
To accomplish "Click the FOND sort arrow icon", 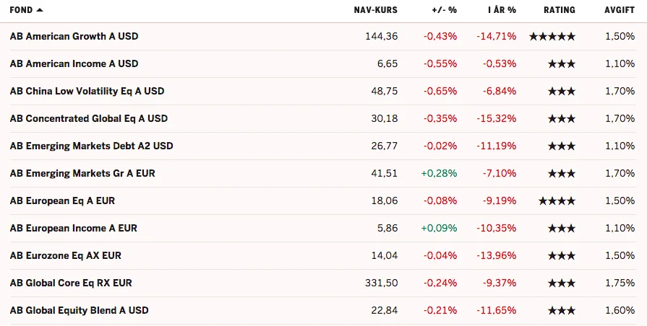I will coord(40,10).
